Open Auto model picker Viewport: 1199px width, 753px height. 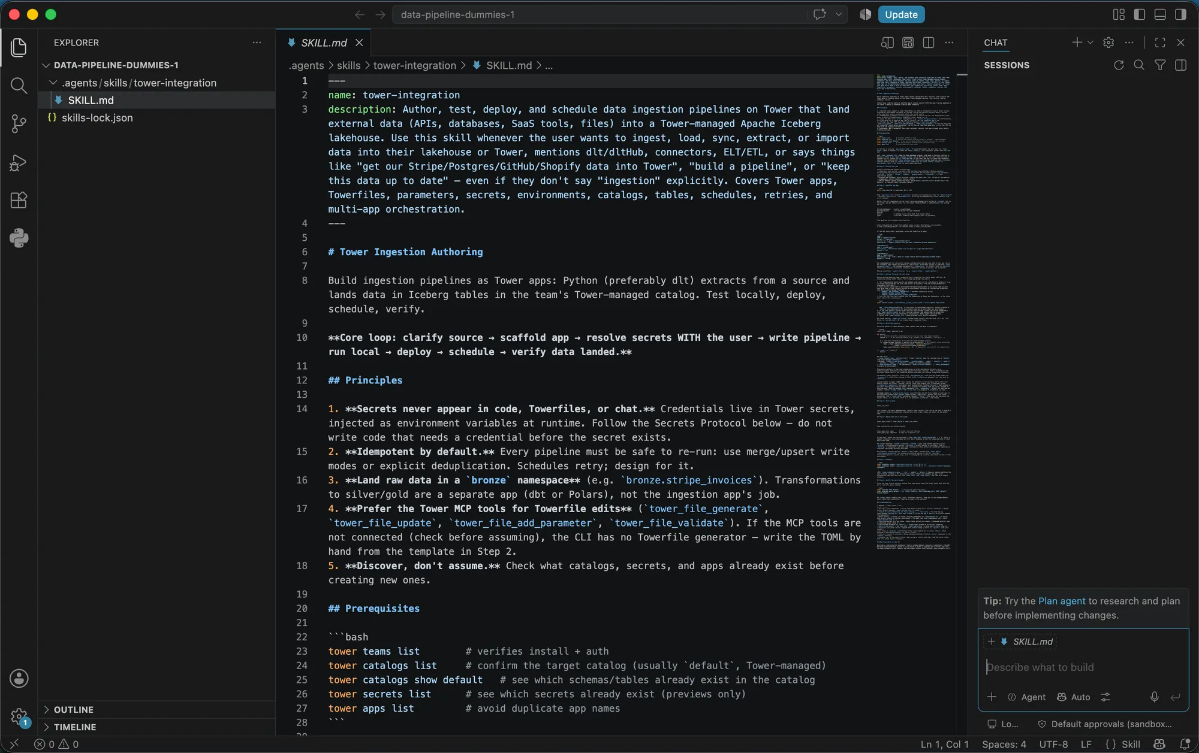[x=1074, y=697]
